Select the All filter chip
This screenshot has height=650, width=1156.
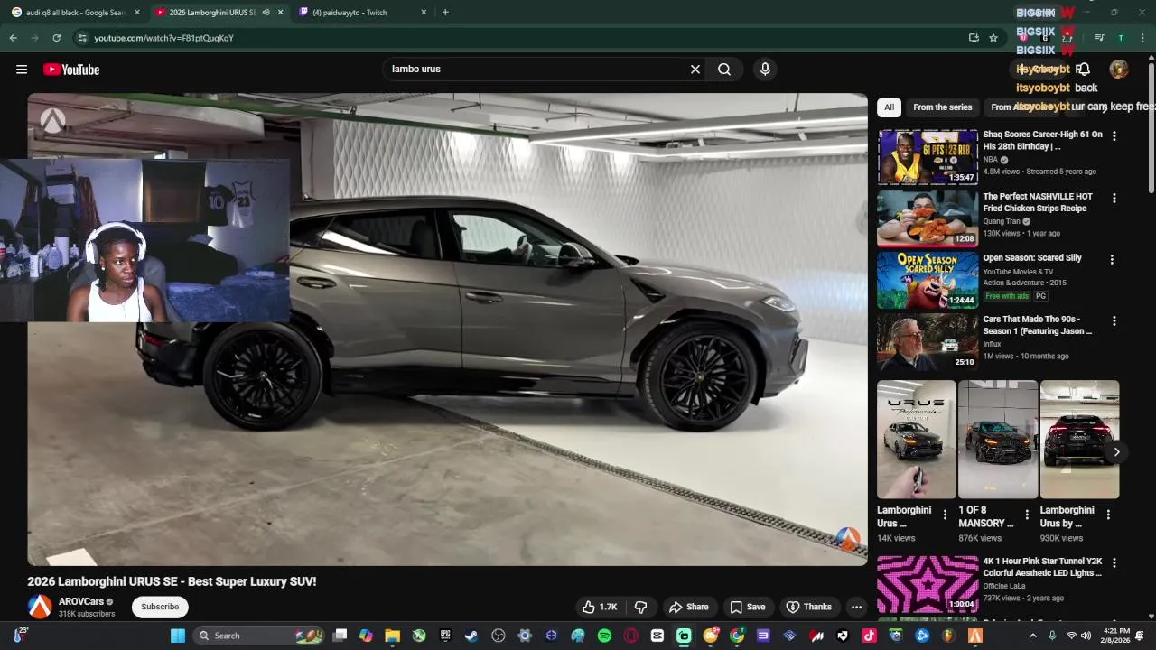[x=889, y=107]
